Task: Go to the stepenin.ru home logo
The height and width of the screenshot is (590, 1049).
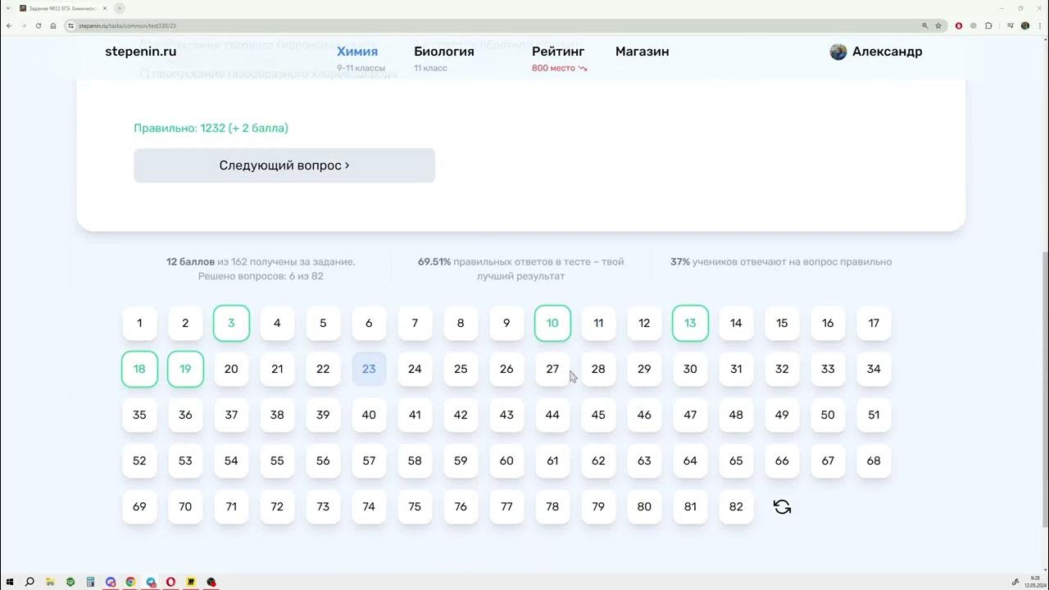Action: pos(141,52)
